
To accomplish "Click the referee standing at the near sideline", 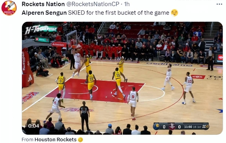I will (x=85, y=116).
